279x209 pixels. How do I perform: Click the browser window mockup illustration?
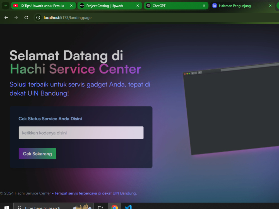[x=231, y=108]
